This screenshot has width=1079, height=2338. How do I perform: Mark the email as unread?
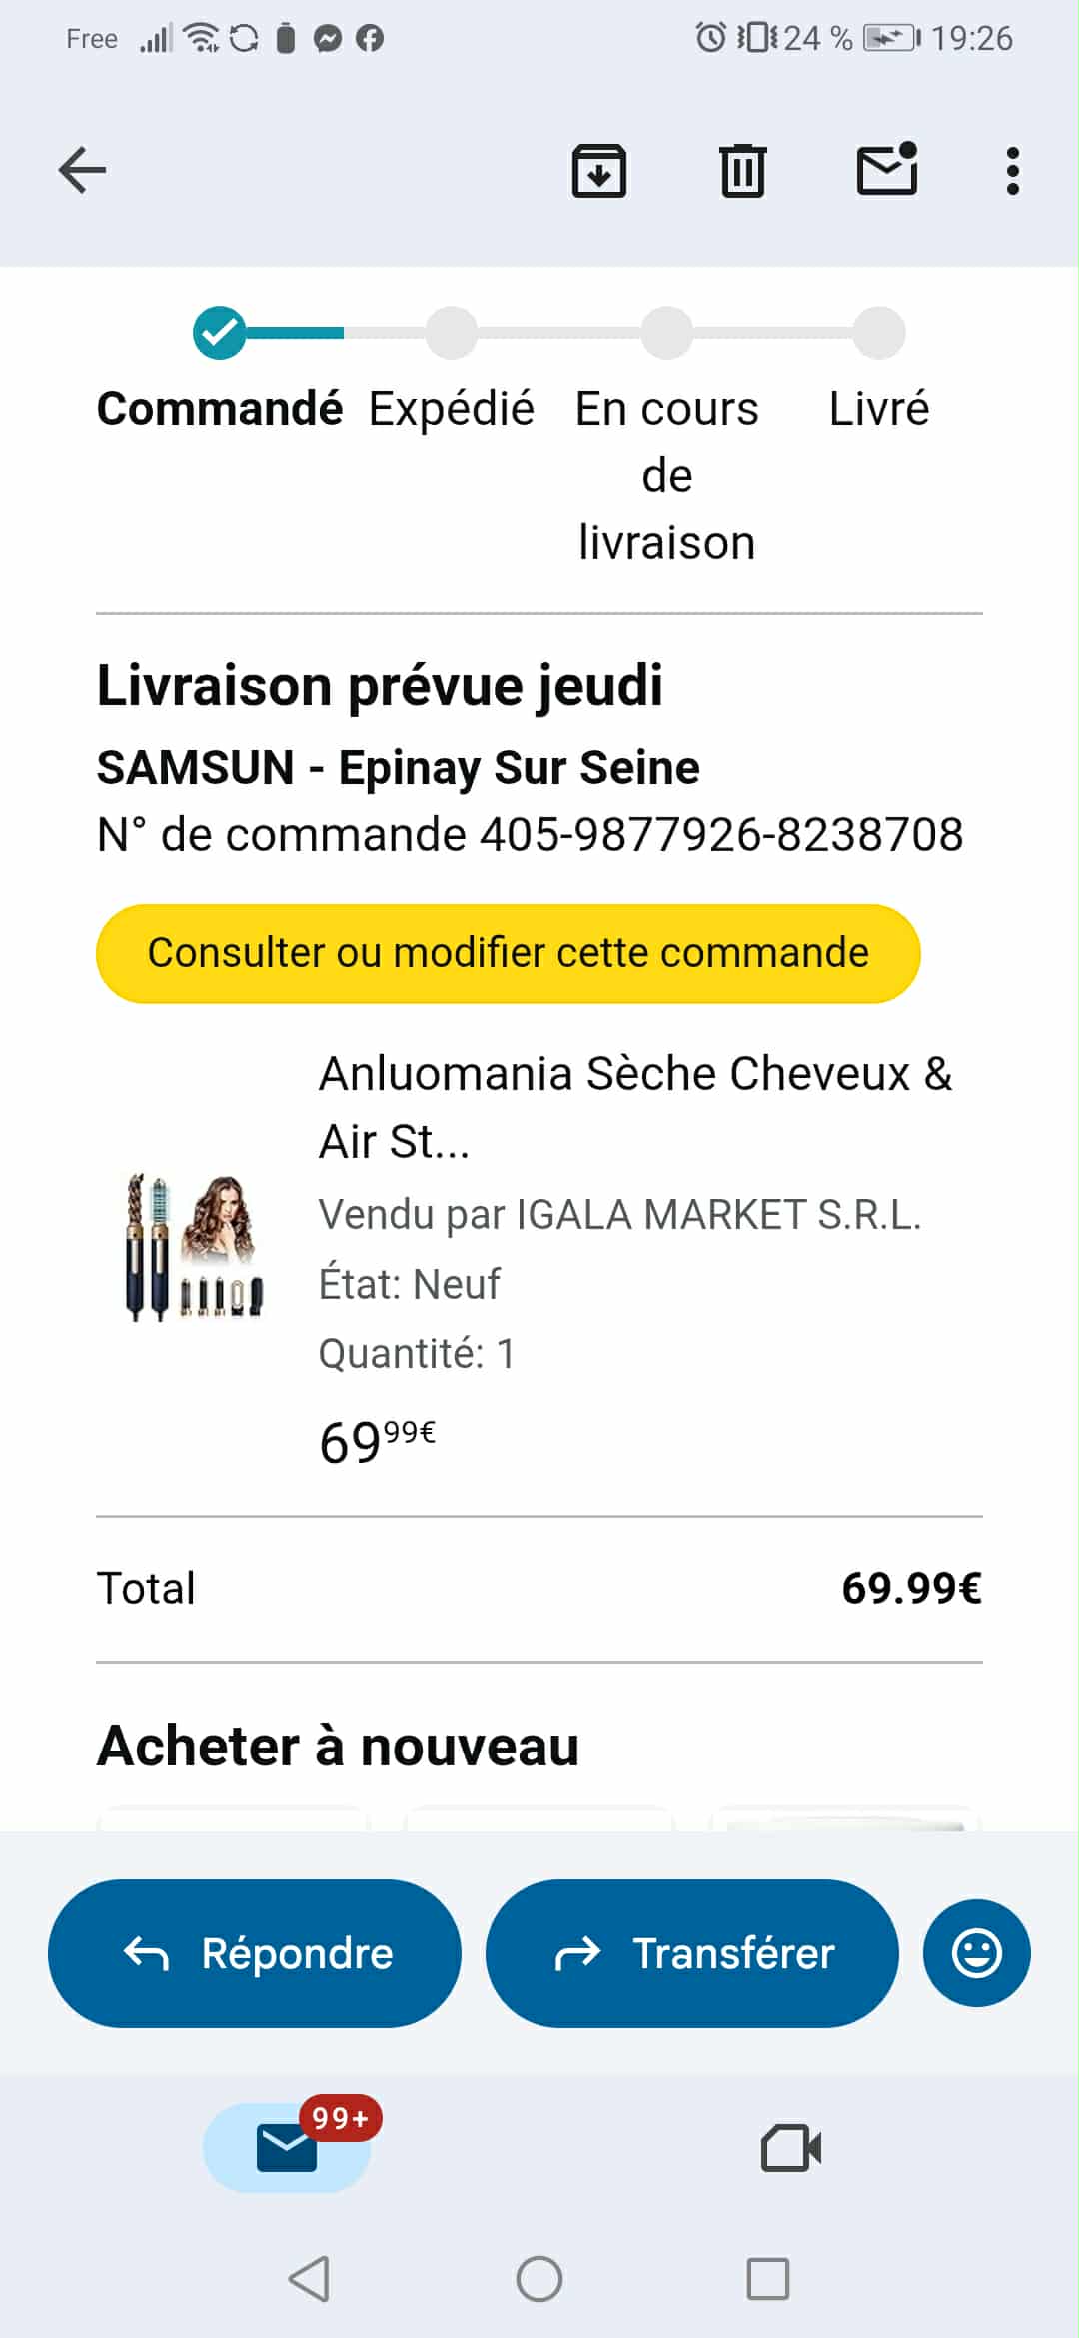887,169
